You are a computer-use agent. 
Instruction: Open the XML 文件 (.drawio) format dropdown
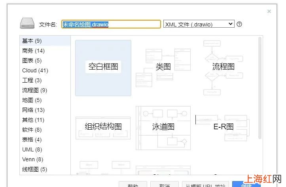tap(199, 24)
